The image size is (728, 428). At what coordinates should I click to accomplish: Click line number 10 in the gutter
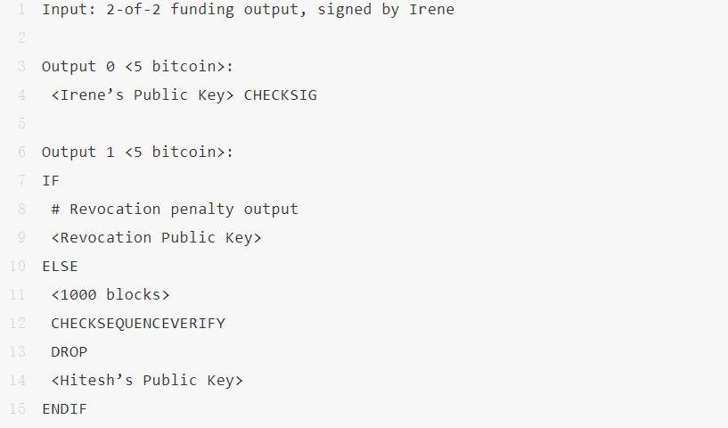(18, 267)
